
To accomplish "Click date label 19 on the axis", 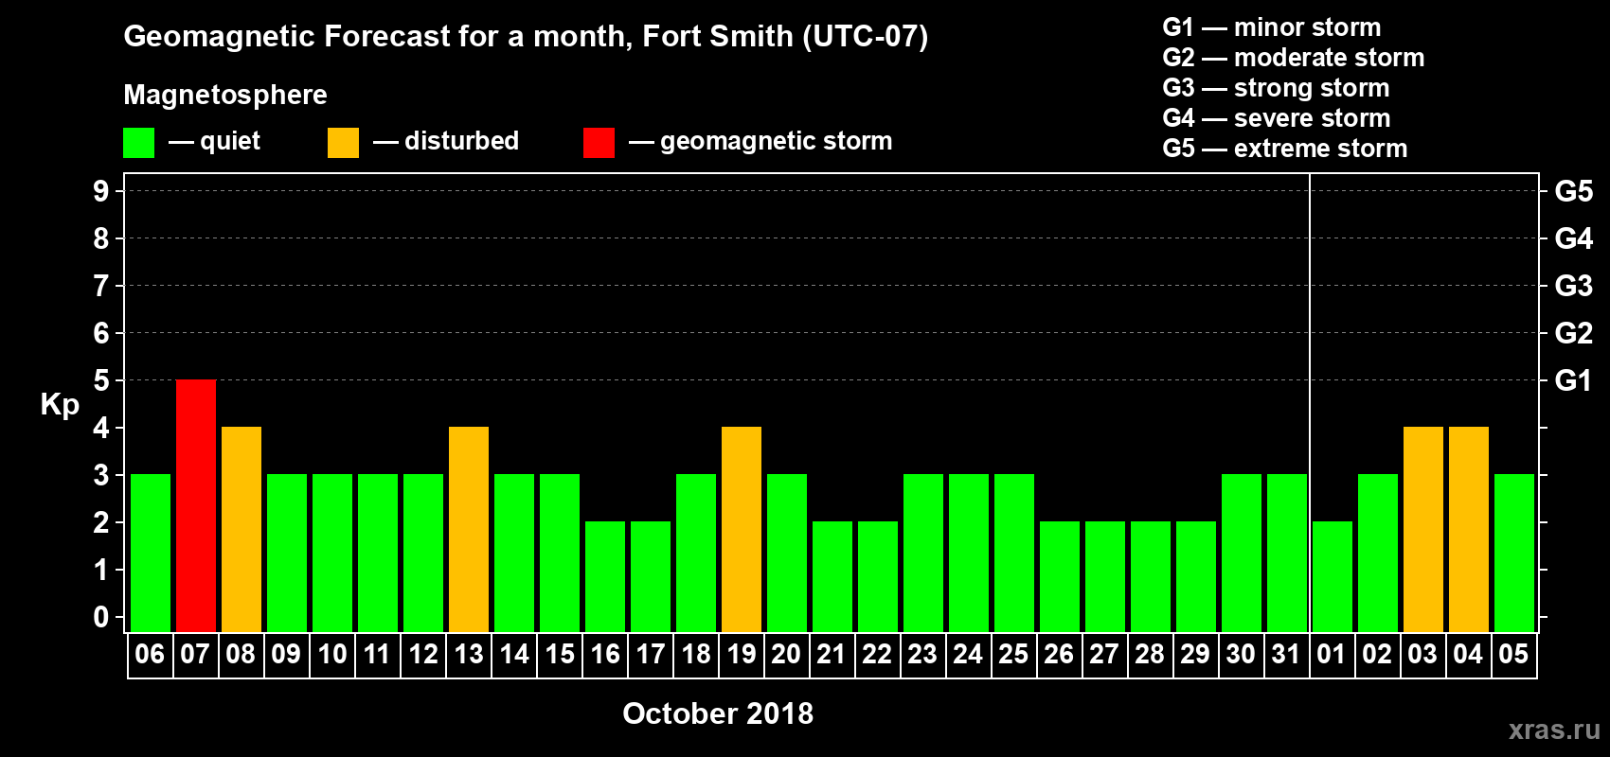I will click(x=741, y=654).
